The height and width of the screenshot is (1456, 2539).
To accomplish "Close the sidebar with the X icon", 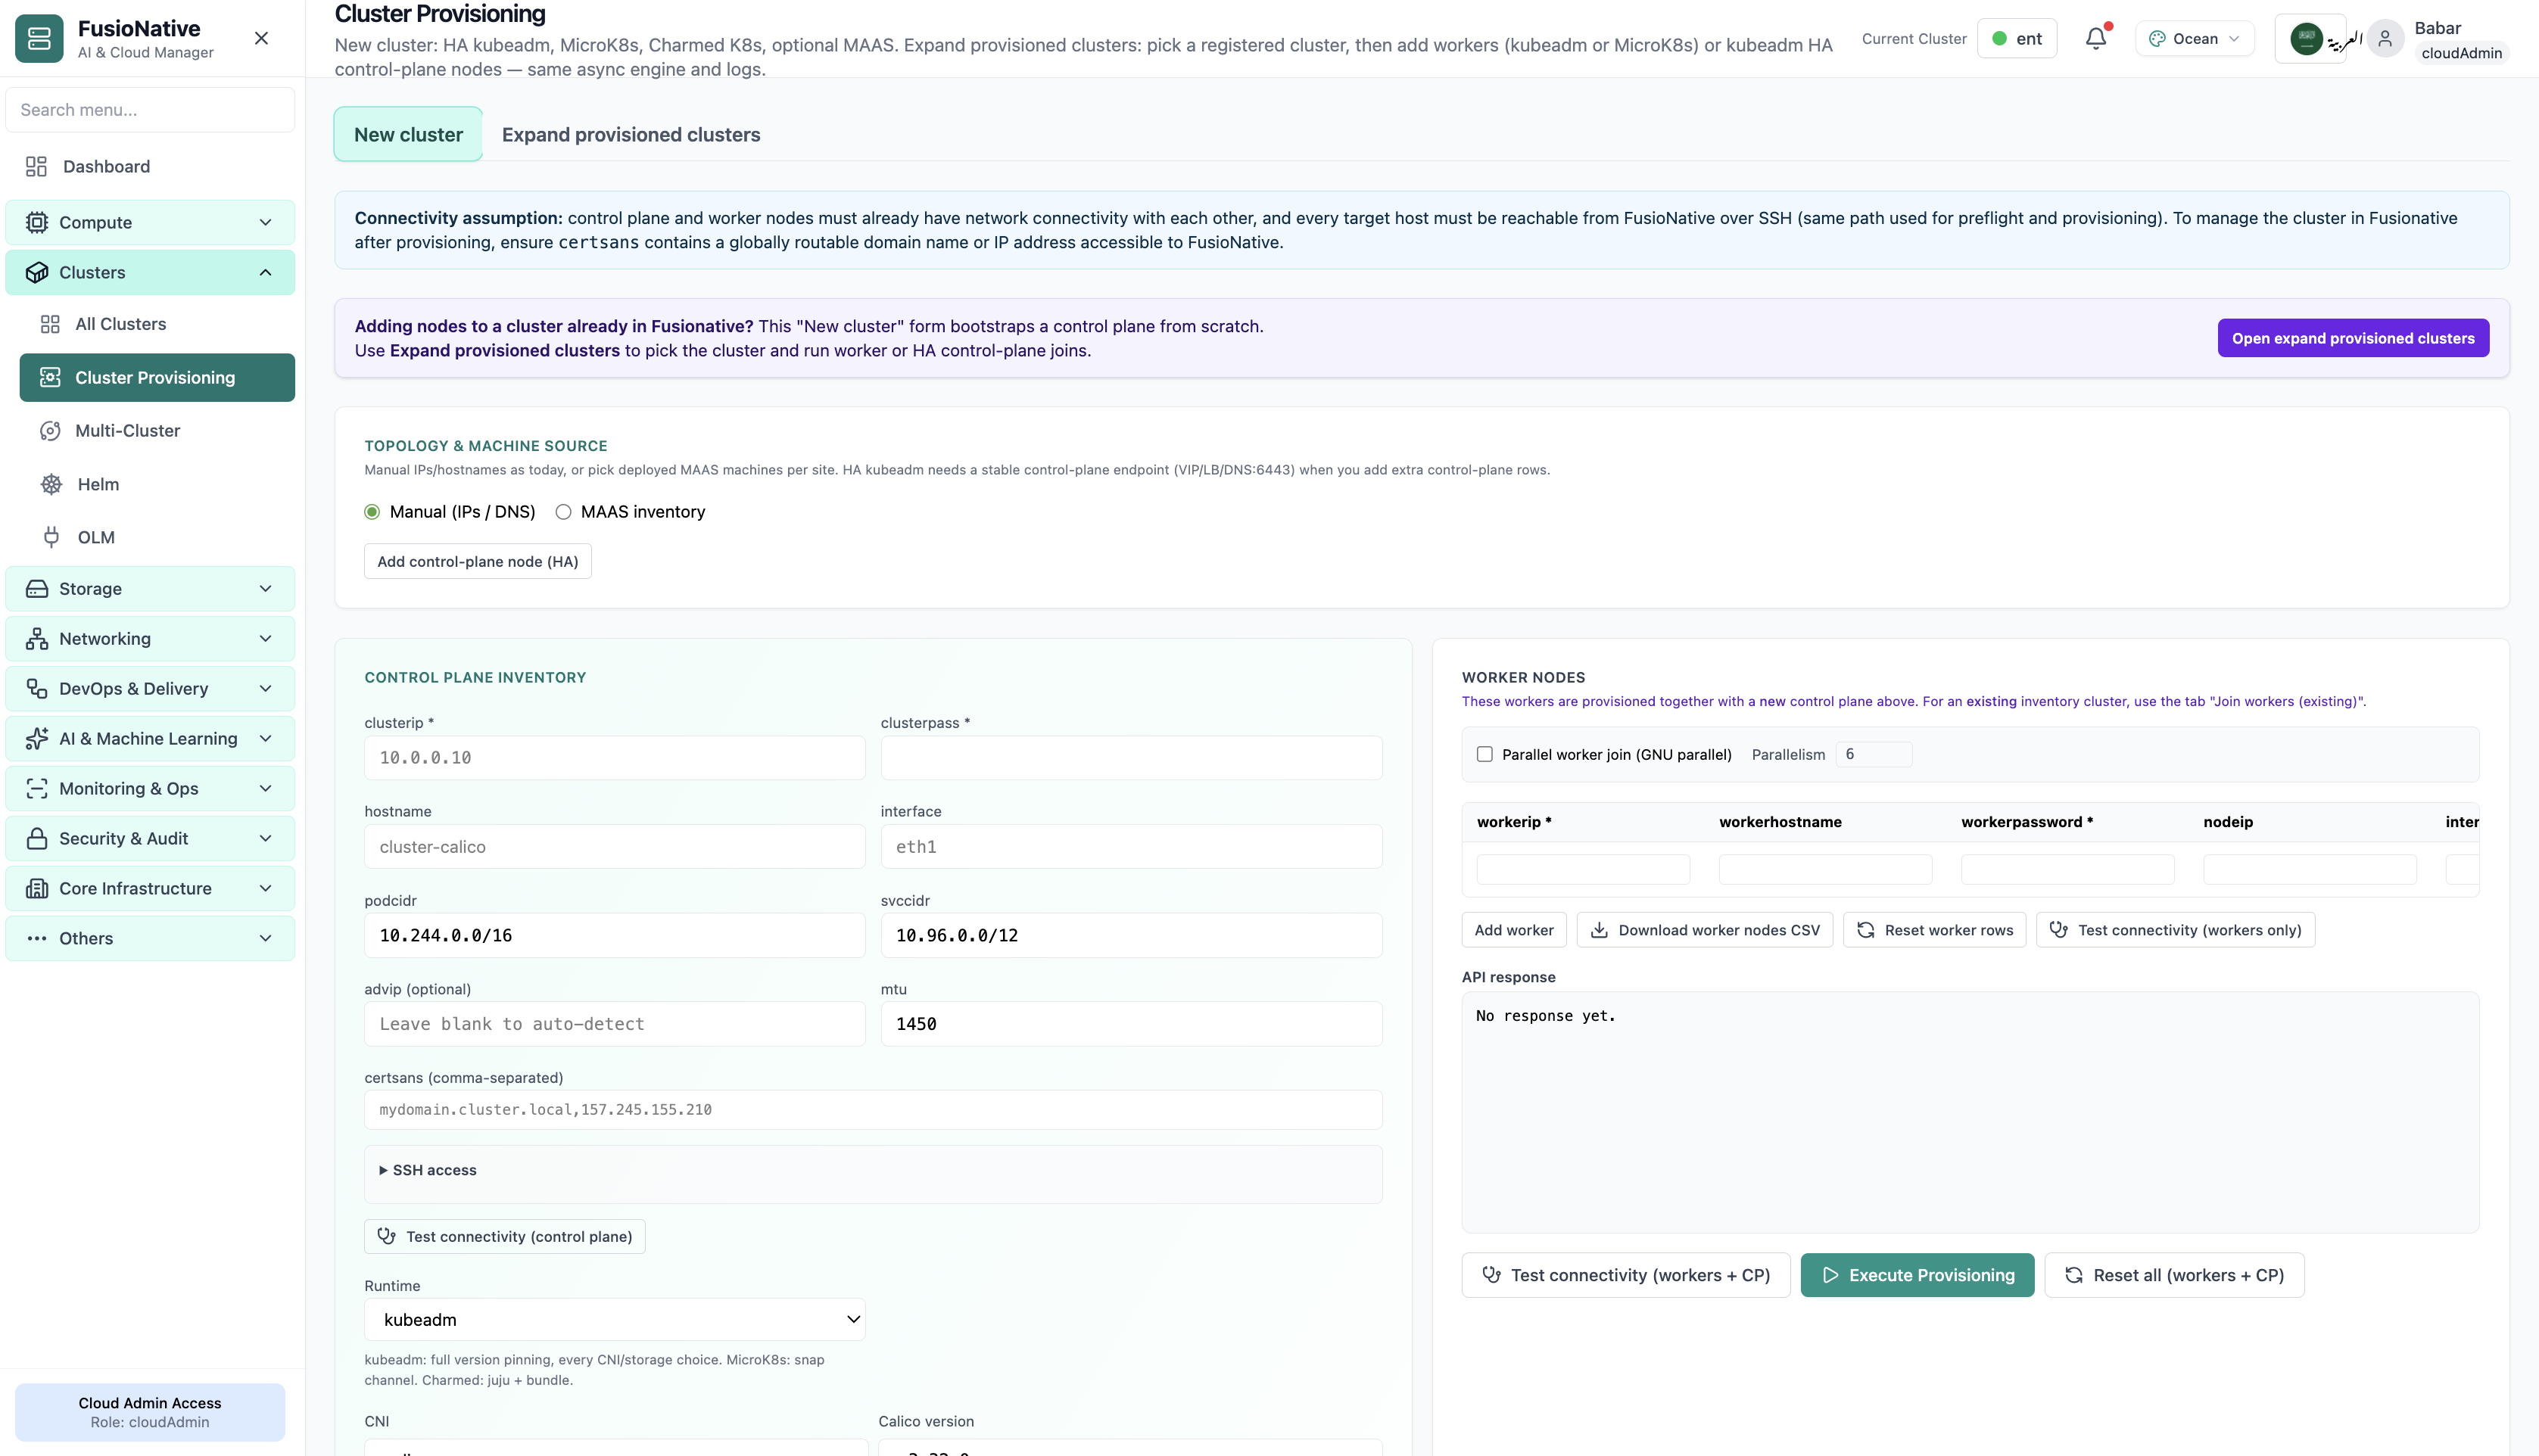I will coord(261,38).
